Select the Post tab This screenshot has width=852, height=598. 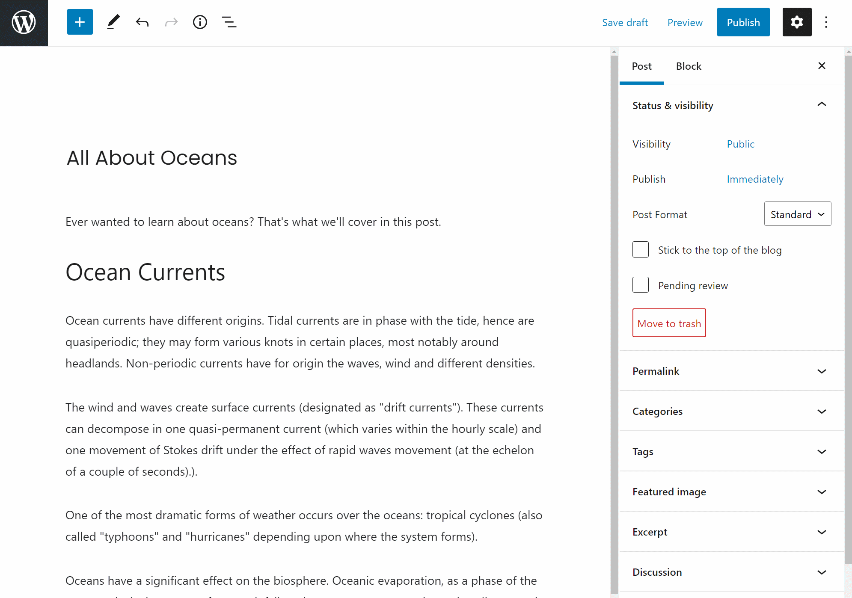(x=641, y=66)
